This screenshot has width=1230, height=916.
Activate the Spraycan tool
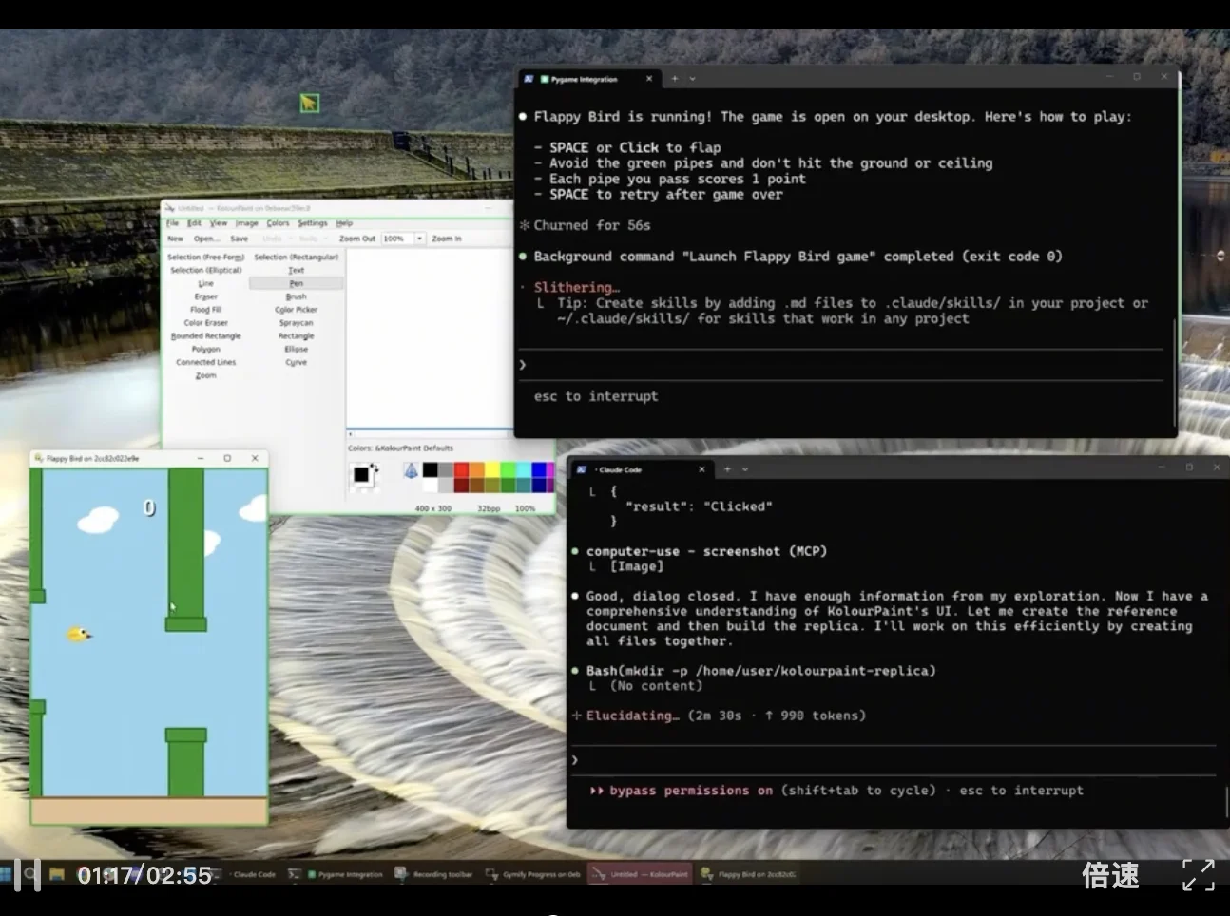tap(296, 323)
